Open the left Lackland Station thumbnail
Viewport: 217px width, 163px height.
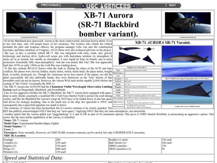29,23
